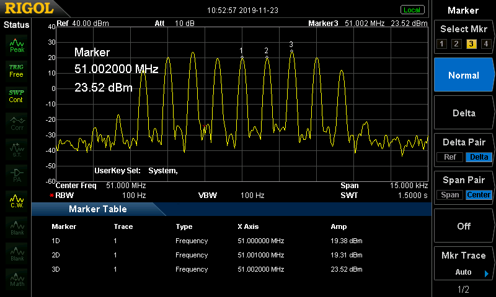Select marker 4 in Select Mkr
The image size is (496, 297).
485,43
